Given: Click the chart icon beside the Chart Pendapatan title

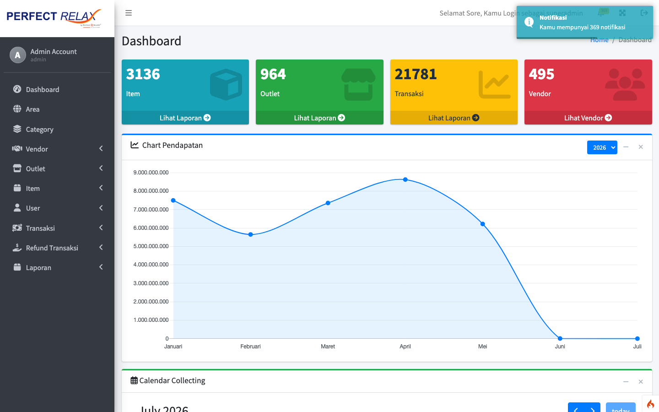Looking at the screenshot, I should pos(135,145).
